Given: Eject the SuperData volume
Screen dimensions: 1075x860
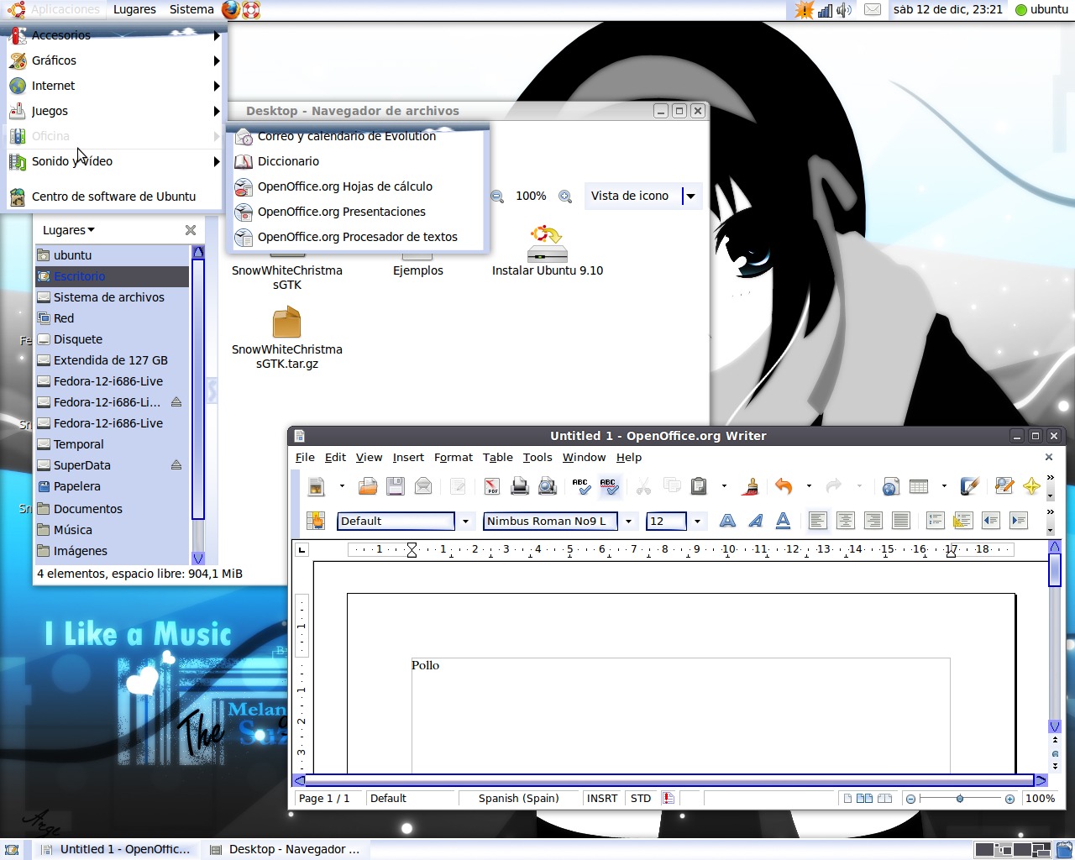Looking at the screenshot, I should coord(176,465).
